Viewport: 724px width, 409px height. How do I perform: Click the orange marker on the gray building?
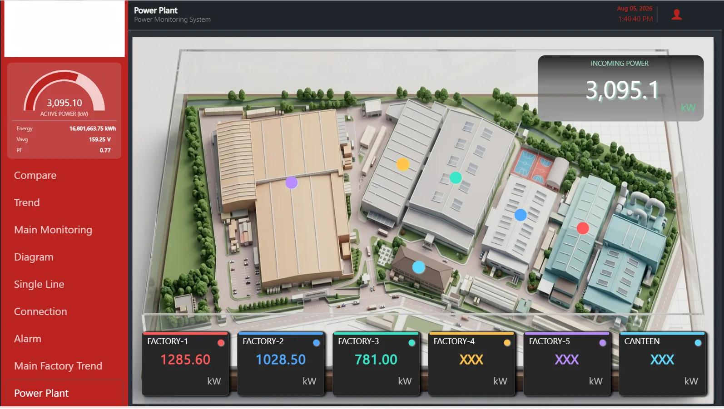[402, 164]
